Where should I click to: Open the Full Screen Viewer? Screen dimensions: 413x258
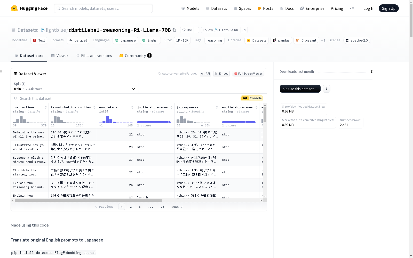(x=248, y=74)
